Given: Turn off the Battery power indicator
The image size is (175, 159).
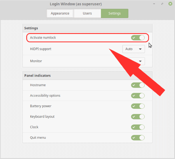Looking at the screenshot, I should (138, 106).
